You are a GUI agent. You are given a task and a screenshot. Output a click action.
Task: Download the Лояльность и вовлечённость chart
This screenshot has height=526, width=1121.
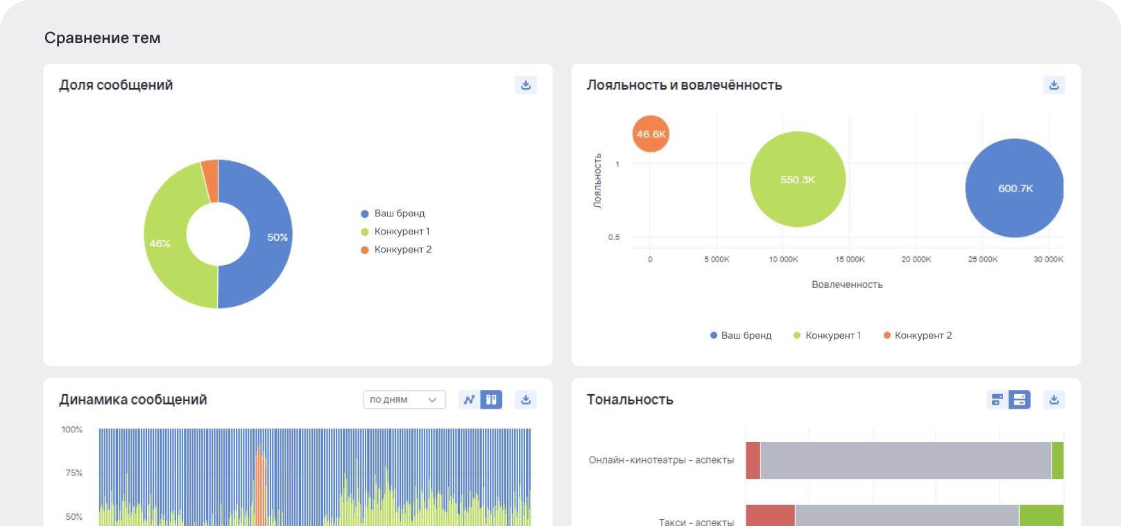[x=1054, y=85]
